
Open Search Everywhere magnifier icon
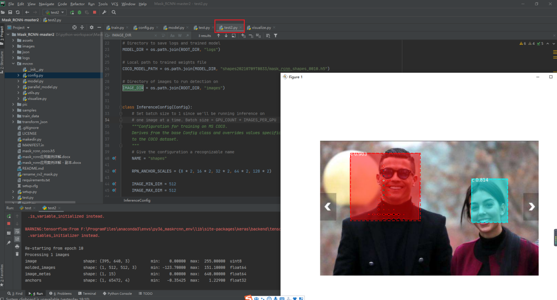(x=114, y=12)
